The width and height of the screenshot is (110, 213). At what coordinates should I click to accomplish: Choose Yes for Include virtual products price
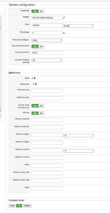pos(35,106)
